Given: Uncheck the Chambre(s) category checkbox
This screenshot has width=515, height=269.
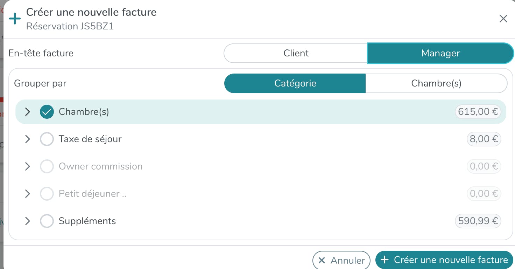Looking at the screenshot, I should point(47,112).
